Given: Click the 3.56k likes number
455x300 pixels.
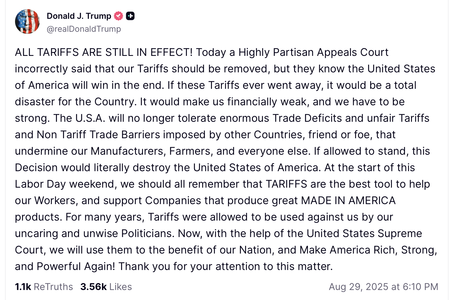Looking at the screenshot, I should 93,287.
